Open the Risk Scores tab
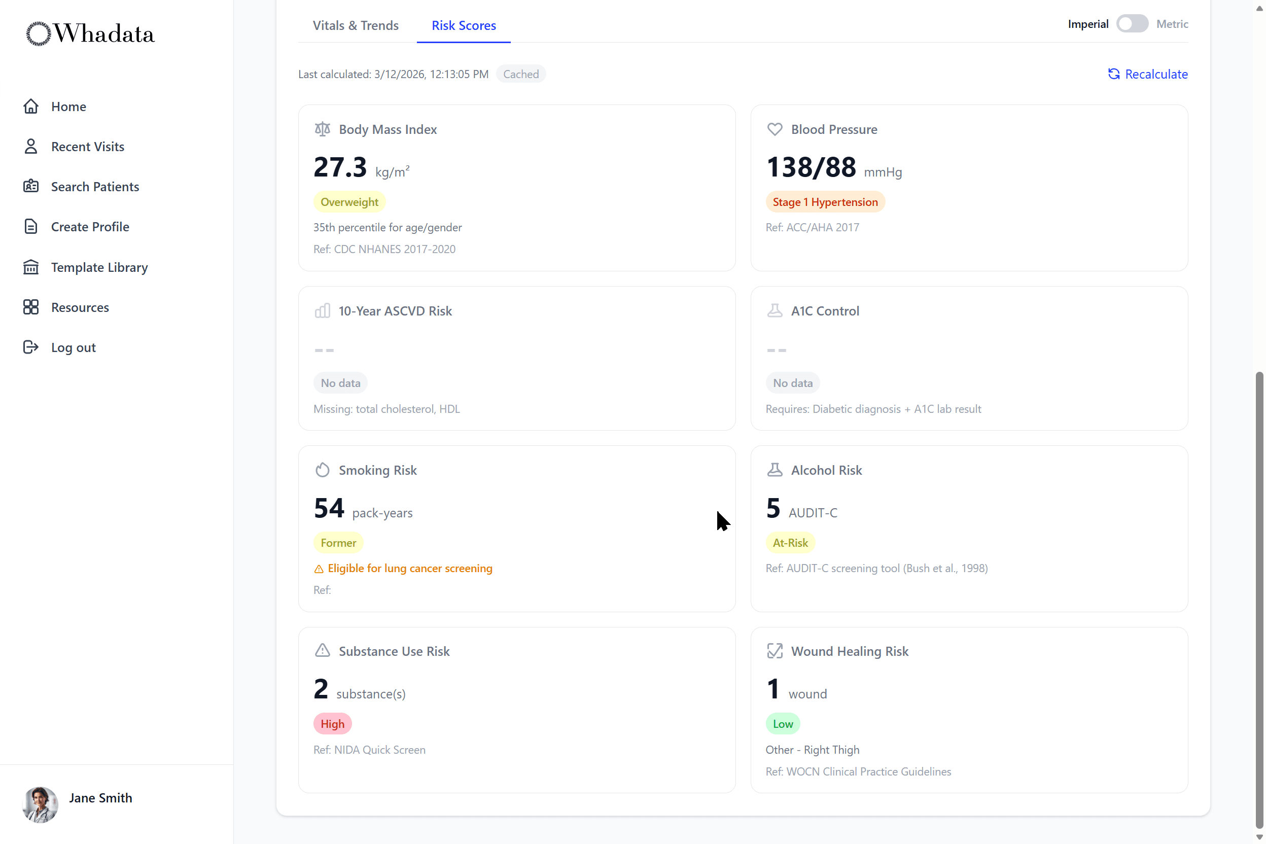The width and height of the screenshot is (1266, 844). click(464, 25)
